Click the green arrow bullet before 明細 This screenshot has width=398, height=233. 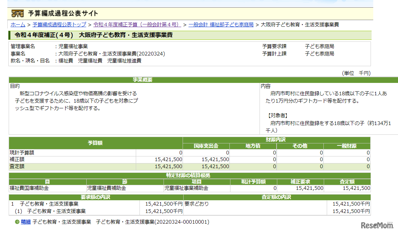pyautogui.click(x=17, y=222)
